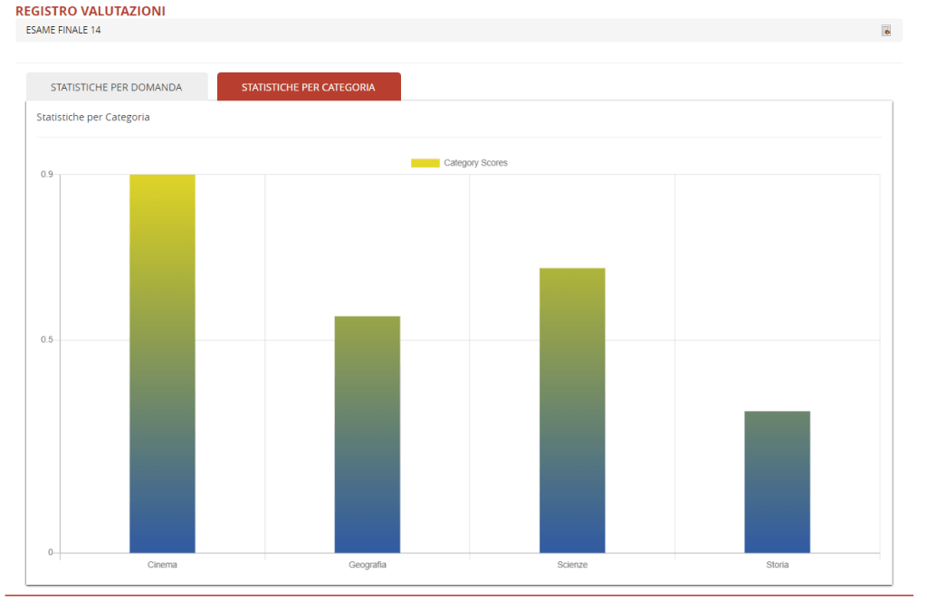Screen dimensions: 927x611
Task: Click the Registro Valutazioni heading
Action: (91, 11)
